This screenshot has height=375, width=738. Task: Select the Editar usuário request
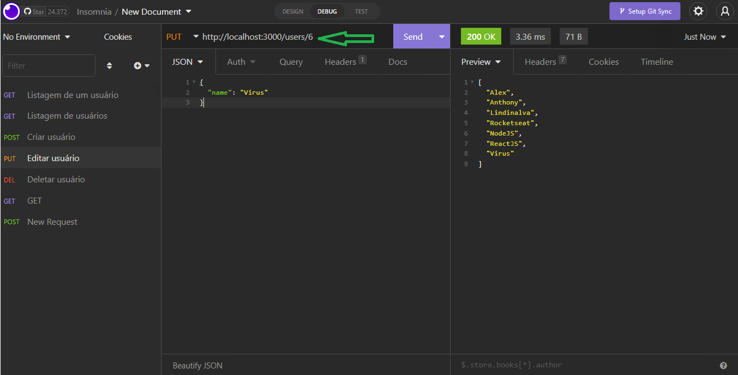[x=81, y=158]
